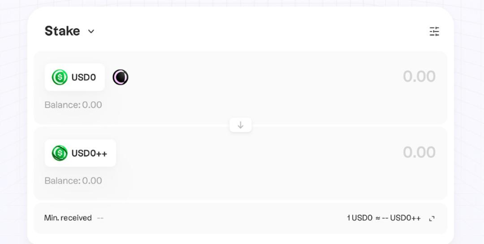
Task: Click the green USD0++ token logo
Action: point(60,153)
